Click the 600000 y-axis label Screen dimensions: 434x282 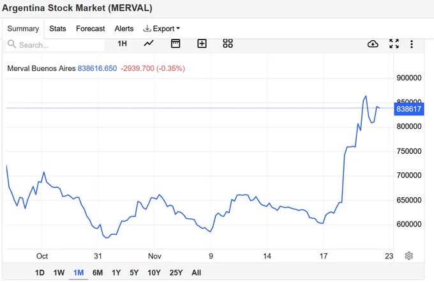click(x=409, y=224)
